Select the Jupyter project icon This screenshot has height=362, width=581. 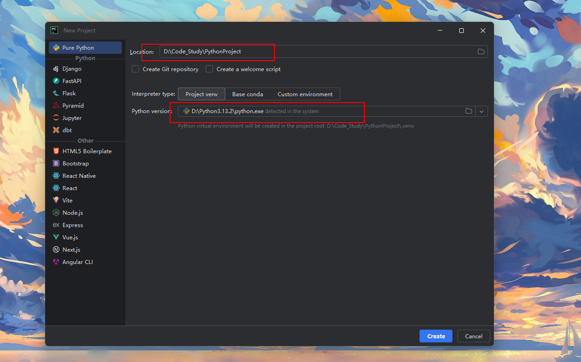56,118
